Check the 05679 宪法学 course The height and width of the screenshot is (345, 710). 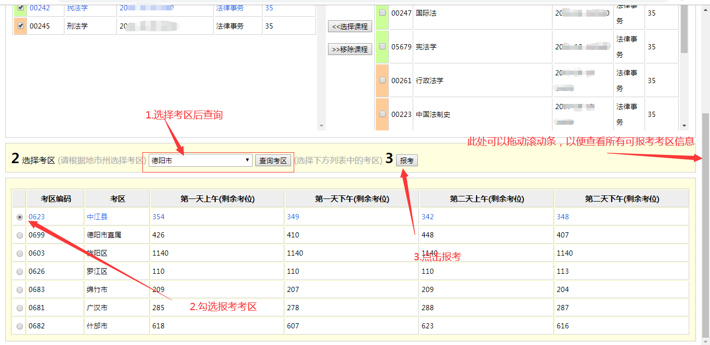[x=382, y=46]
